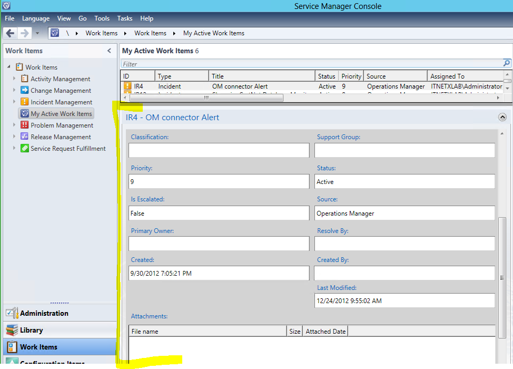Open the Tasks menu
513x369 pixels.
125,18
